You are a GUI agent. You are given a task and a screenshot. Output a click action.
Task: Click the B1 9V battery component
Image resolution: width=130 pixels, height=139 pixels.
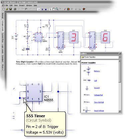pyautogui.click(x=16, y=37)
